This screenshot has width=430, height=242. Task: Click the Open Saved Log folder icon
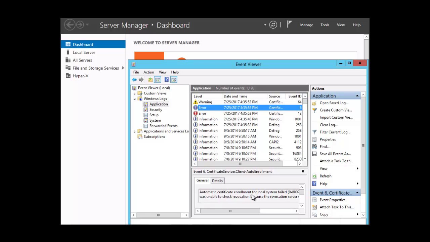(314, 103)
